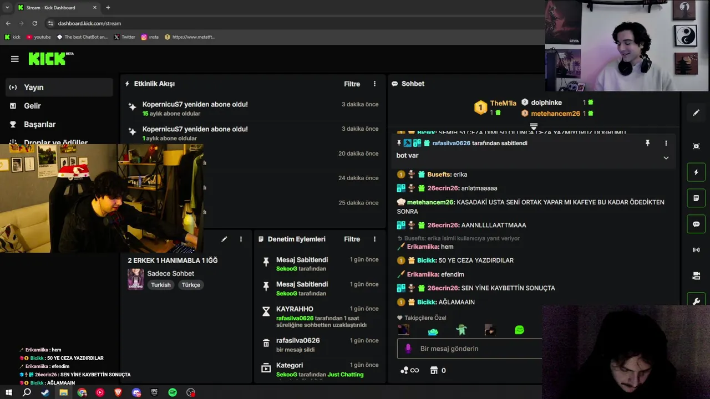Click trash icon of rafasilva0626 deleted message entry
Viewport: 710px width, 399px height.
266,343
